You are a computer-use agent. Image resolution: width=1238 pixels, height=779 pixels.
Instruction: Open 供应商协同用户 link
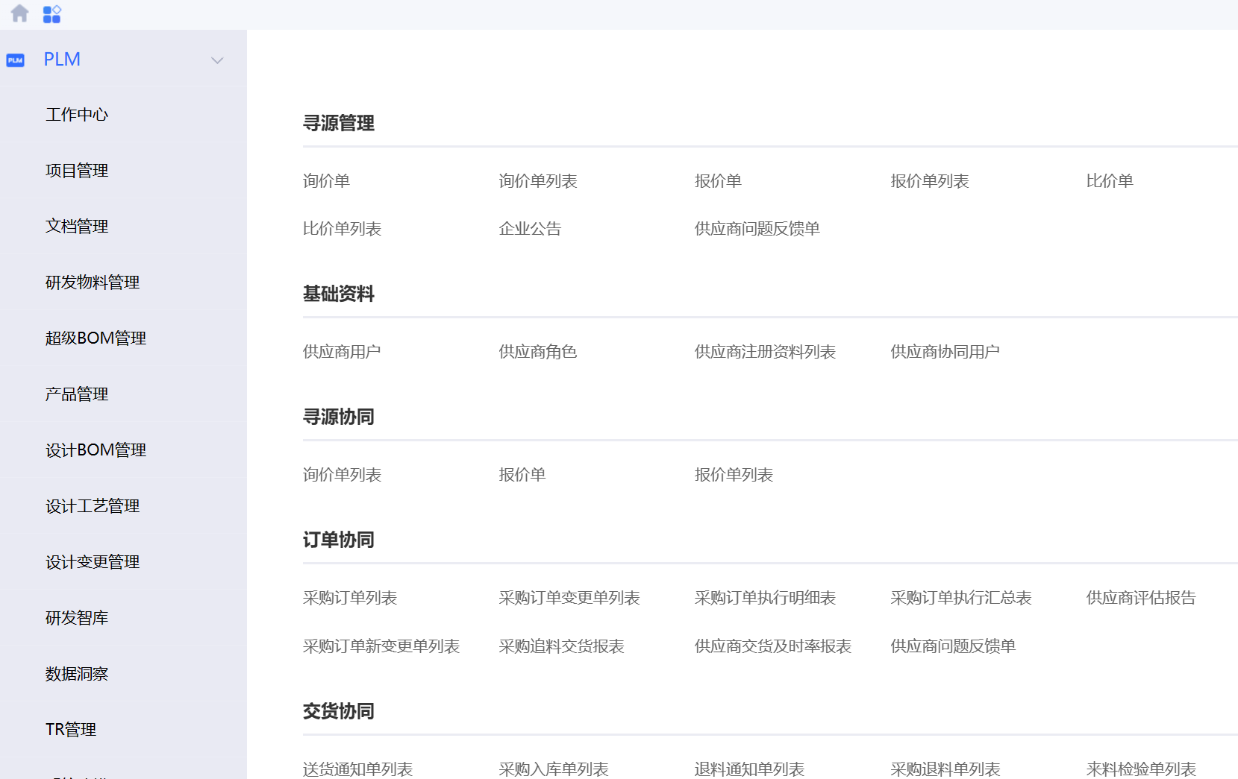coord(945,352)
